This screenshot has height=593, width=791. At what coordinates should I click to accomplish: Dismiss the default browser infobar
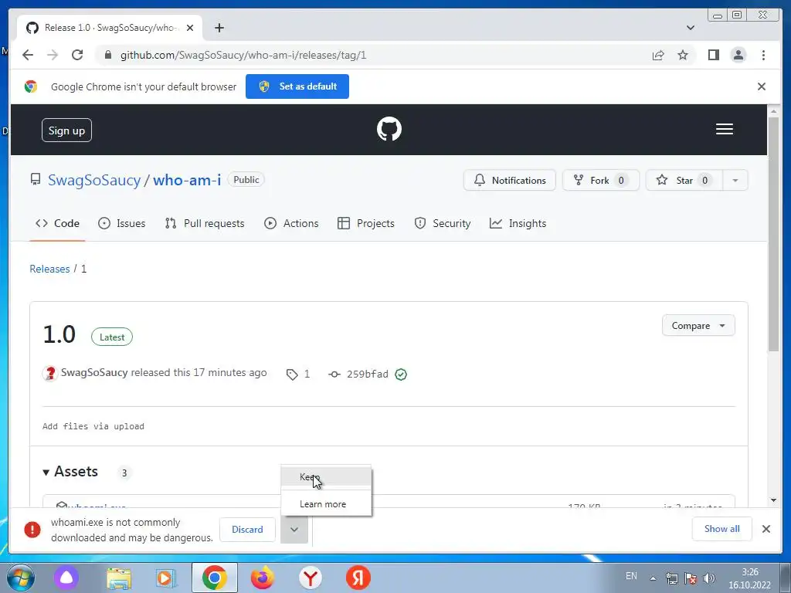pyautogui.click(x=761, y=86)
